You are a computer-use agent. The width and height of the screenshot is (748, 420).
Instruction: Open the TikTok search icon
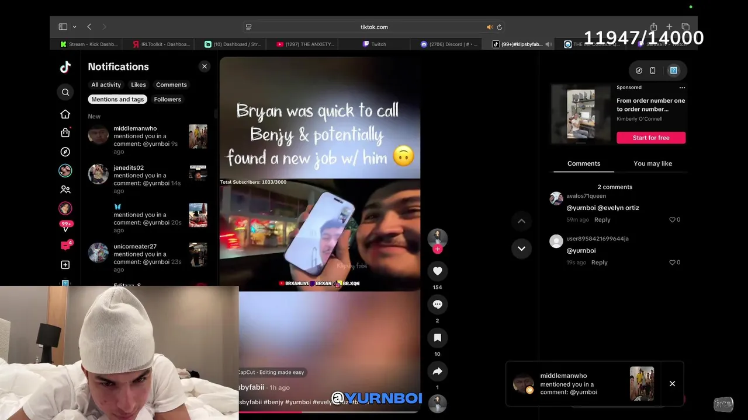click(65, 92)
